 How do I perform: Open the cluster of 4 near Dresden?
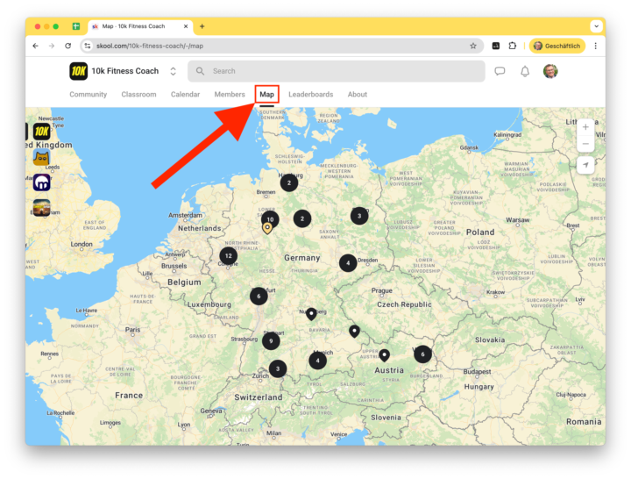(x=348, y=263)
